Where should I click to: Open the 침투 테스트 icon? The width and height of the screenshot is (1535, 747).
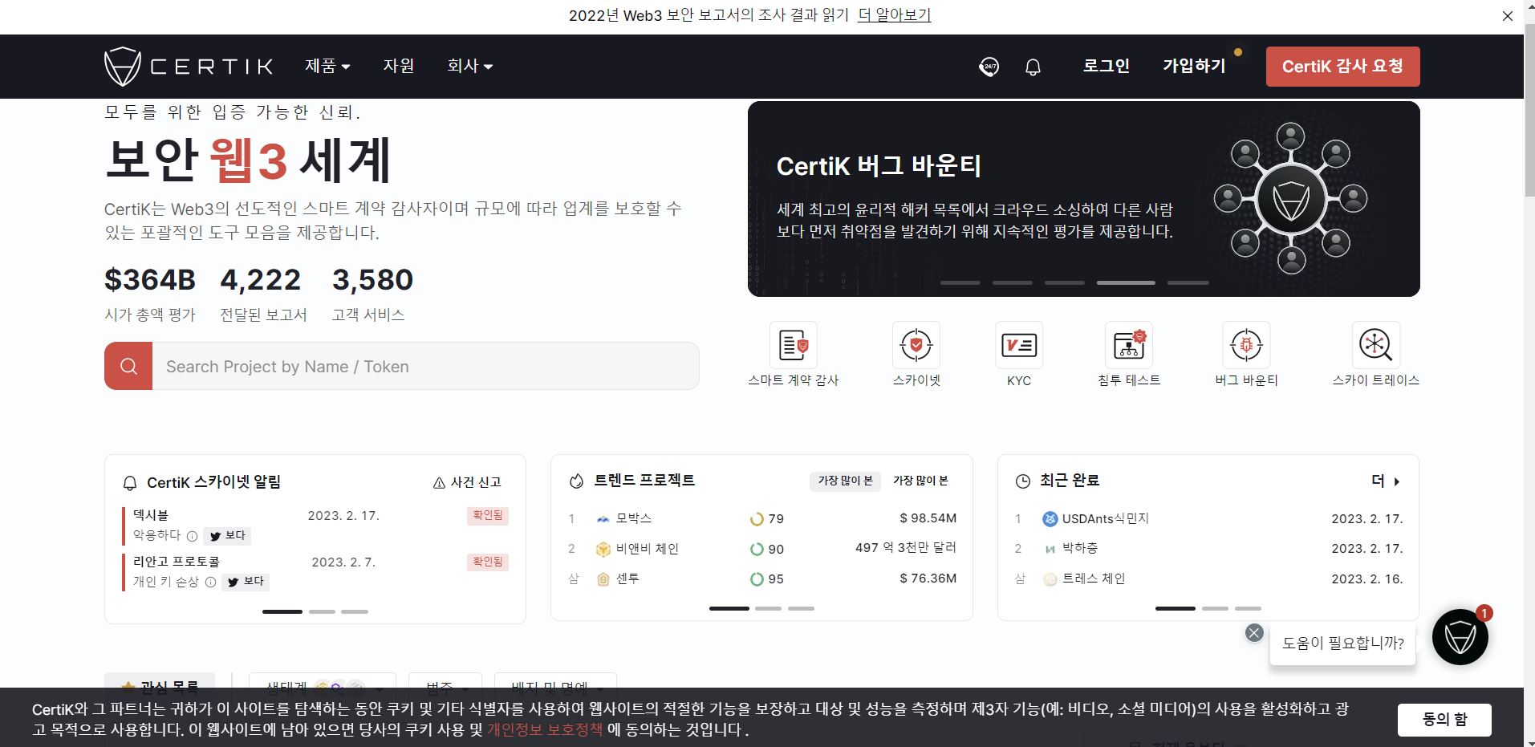coord(1129,345)
